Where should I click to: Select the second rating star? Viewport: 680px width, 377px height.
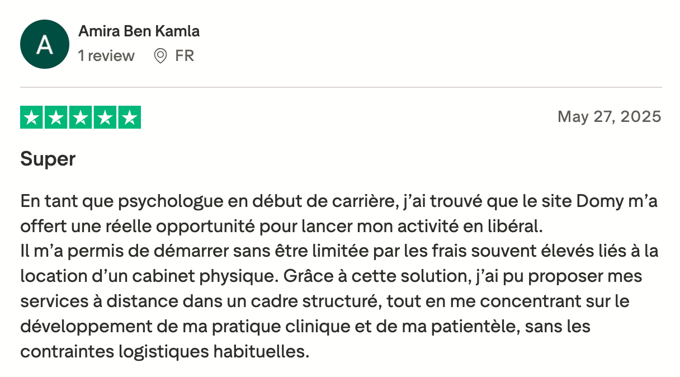tap(56, 117)
